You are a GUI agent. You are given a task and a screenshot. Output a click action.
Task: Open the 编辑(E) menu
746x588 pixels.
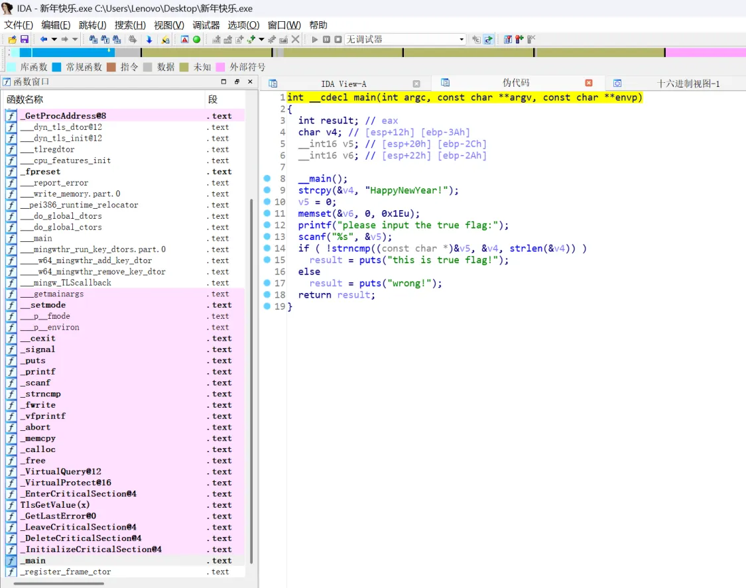coord(56,25)
